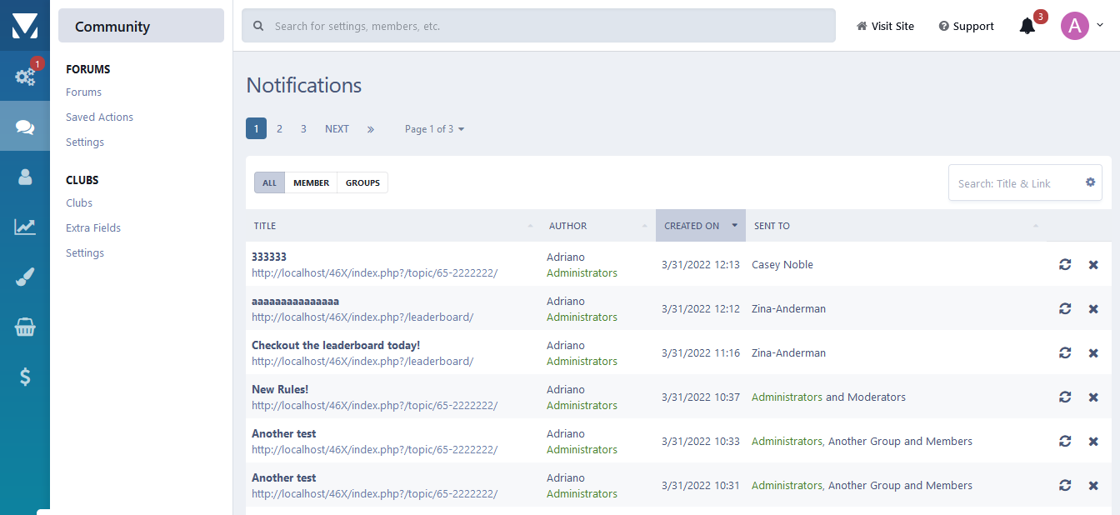Click the logo at top left corner
1120x515 pixels.
pyautogui.click(x=25, y=25)
